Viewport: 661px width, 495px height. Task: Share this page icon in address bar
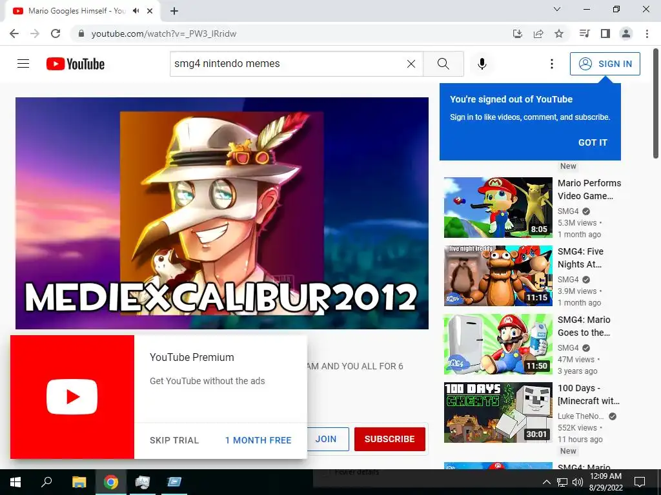[x=538, y=34]
